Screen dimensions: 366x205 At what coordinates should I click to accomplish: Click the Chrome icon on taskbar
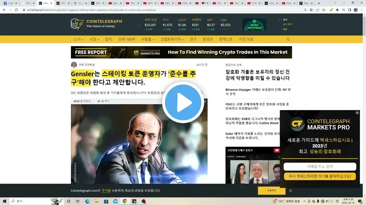tap(125, 201)
